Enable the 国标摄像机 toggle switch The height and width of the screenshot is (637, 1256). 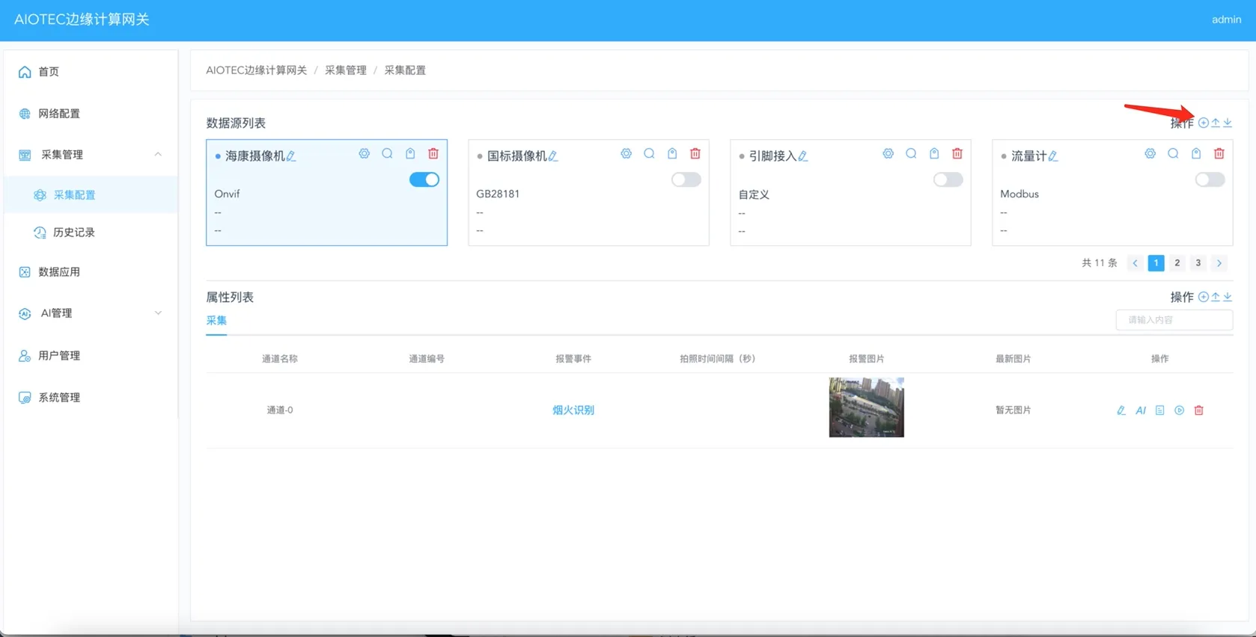(686, 179)
